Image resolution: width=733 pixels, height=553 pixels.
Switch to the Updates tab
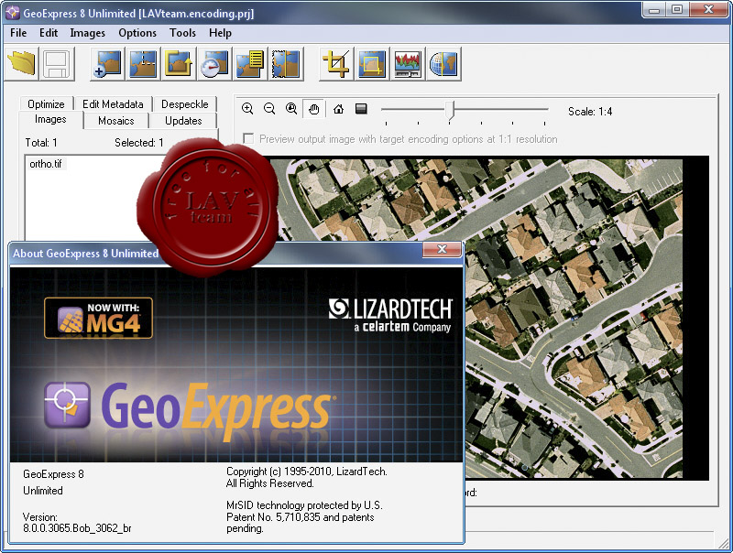[x=183, y=121]
